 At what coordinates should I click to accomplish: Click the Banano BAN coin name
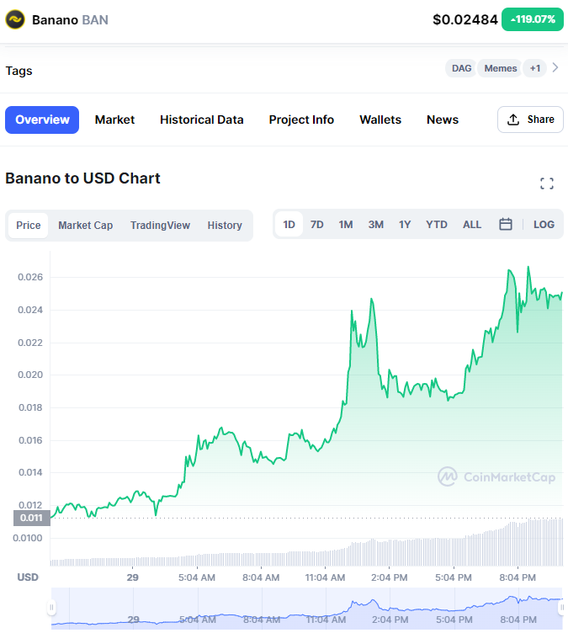70,20
